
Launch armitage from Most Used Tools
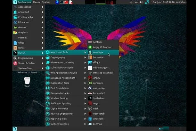pos(103,52)
